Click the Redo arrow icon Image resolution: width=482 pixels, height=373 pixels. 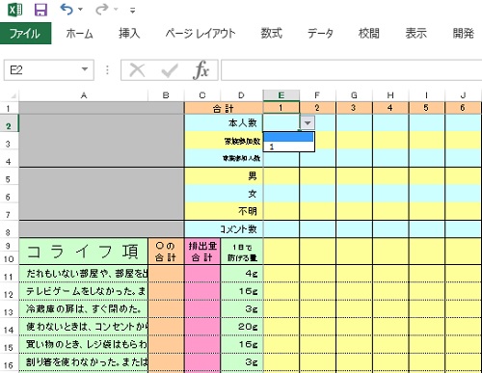[x=101, y=10]
